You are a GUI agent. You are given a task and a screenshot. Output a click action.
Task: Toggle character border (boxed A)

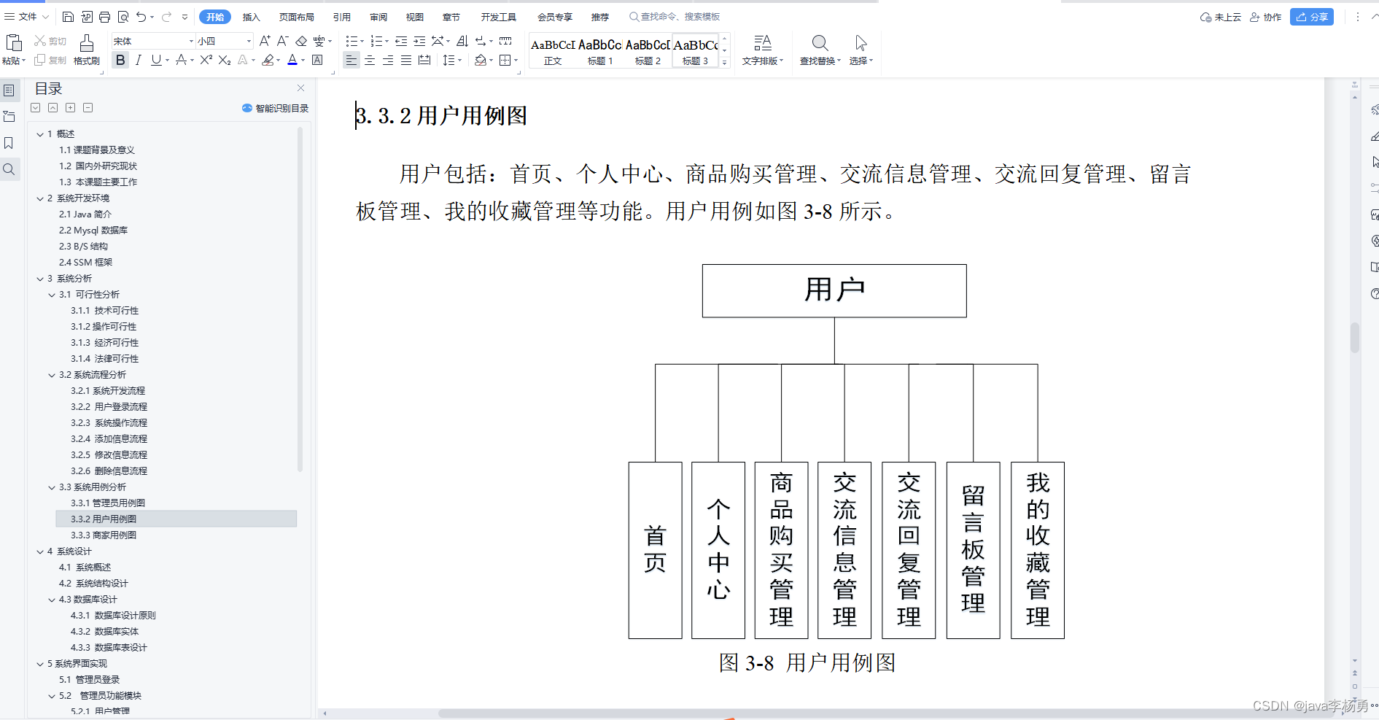tap(317, 60)
